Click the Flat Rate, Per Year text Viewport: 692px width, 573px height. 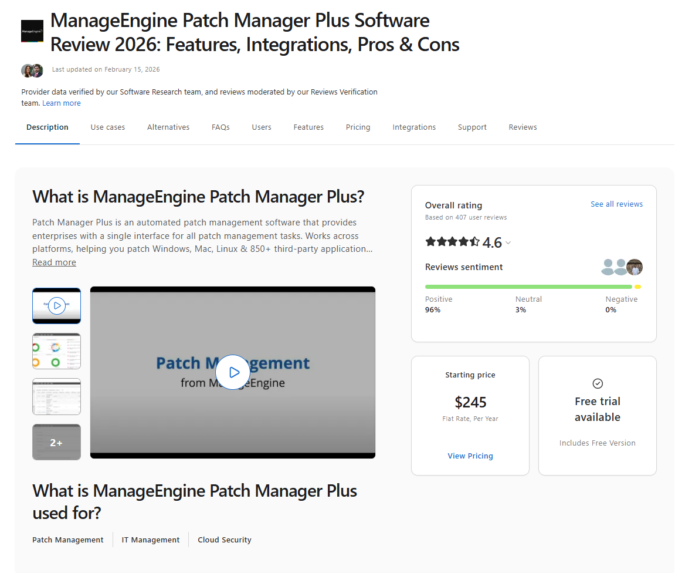(470, 419)
